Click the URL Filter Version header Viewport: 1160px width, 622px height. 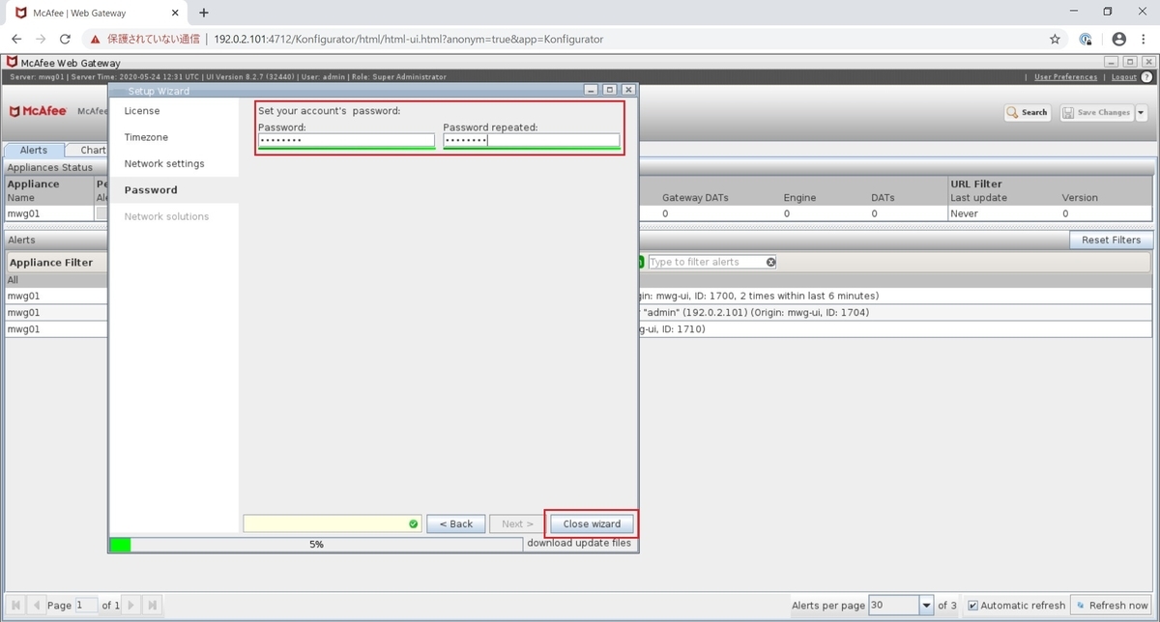click(1080, 197)
